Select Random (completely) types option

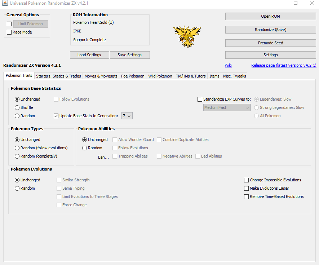coord(17,156)
